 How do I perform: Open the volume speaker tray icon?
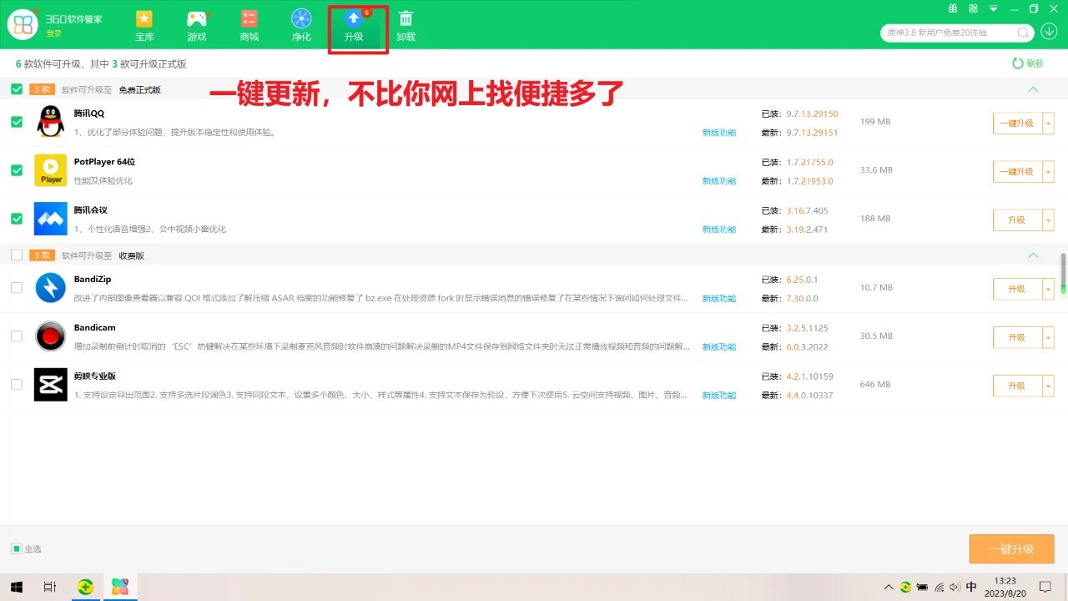[x=955, y=587]
